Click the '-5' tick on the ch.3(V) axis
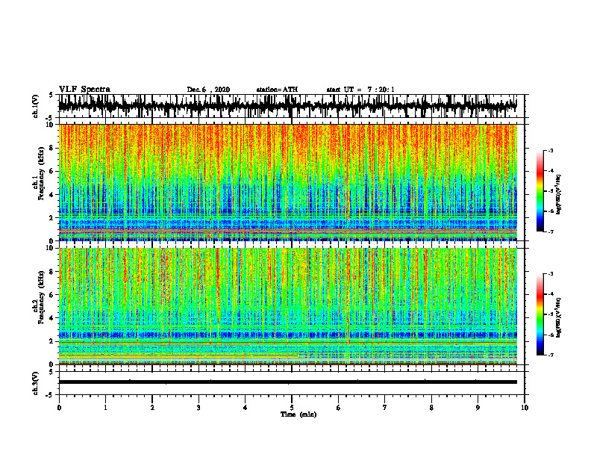Viewport: 591px width, 457px height. tap(49, 395)
